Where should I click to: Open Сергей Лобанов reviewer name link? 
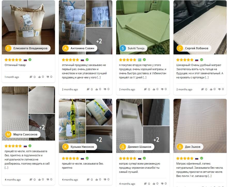point(196,48)
